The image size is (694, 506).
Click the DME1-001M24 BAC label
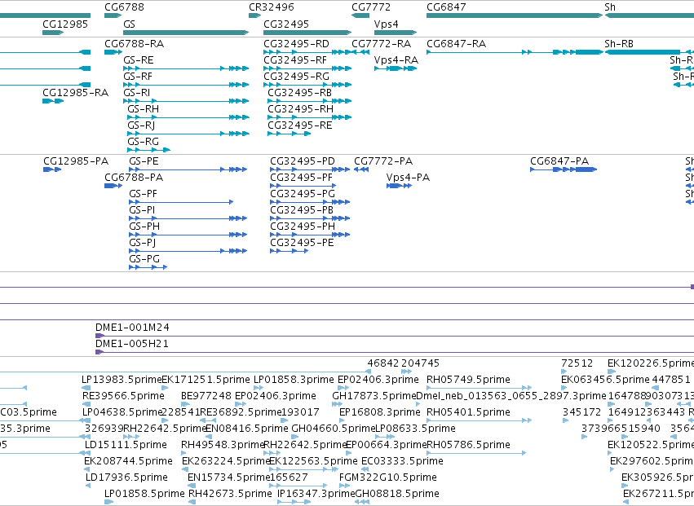[132, 328]
